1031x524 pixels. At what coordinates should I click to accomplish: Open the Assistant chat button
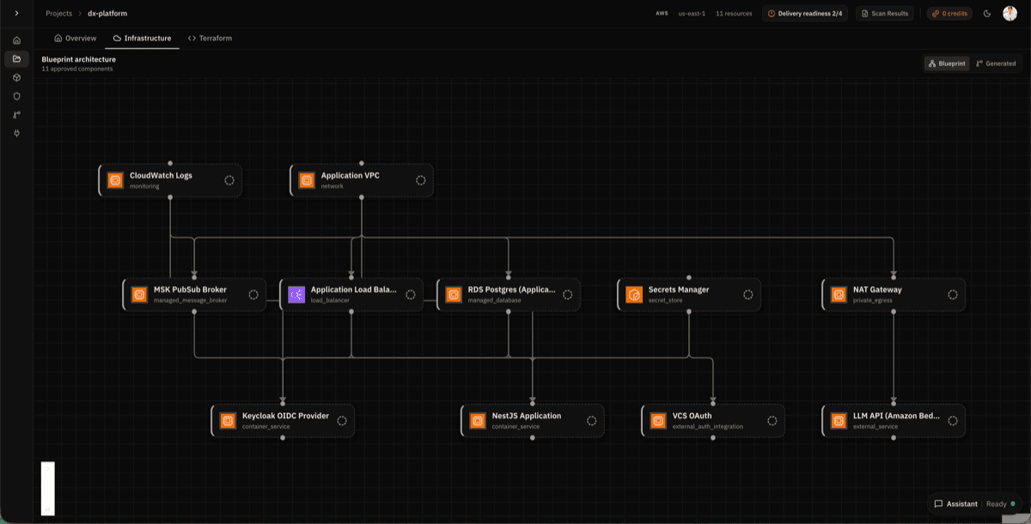point(955,504)
